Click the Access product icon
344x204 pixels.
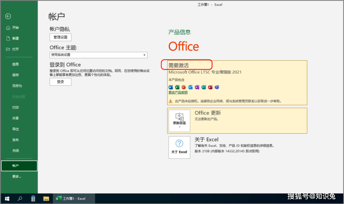point(210,87)
